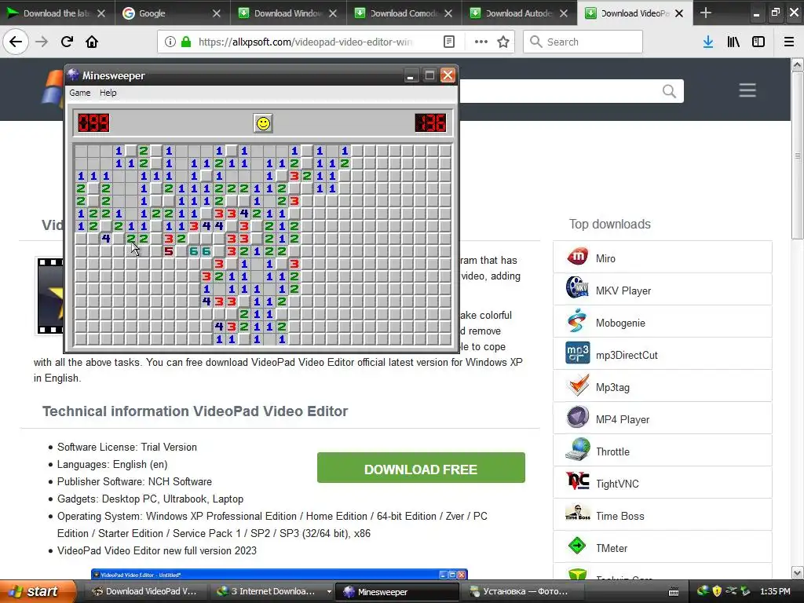Open the website hamburger menu icon

(747, 90)
